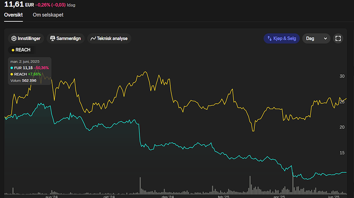Click the FUR cyan legend dot
The width and height of the screenshot is (354, 198).
point(11,68)
